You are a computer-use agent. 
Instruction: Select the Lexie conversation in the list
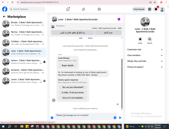24,52
